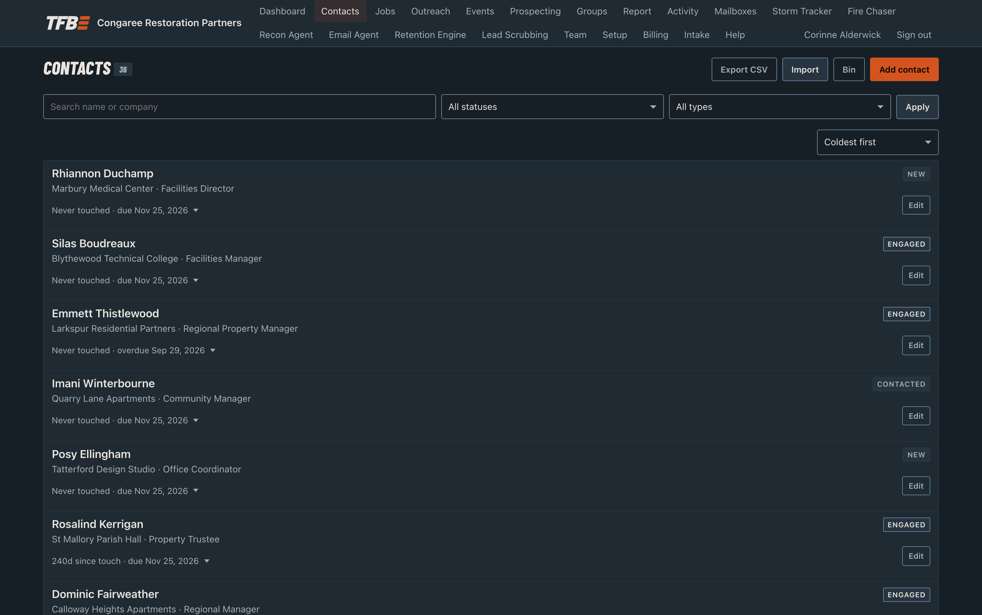Edit the Emmett Thistlewood contact
Viewport: 982px width, 615px height.
(916, 345)
